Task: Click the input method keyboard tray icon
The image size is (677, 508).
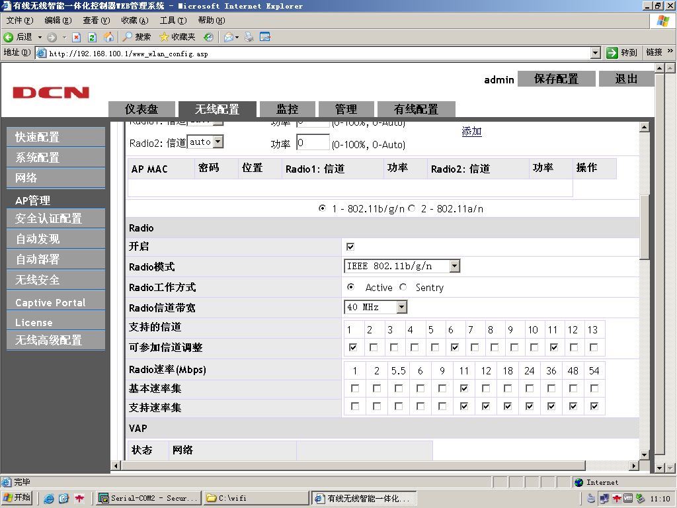Action: click(592, 499)
